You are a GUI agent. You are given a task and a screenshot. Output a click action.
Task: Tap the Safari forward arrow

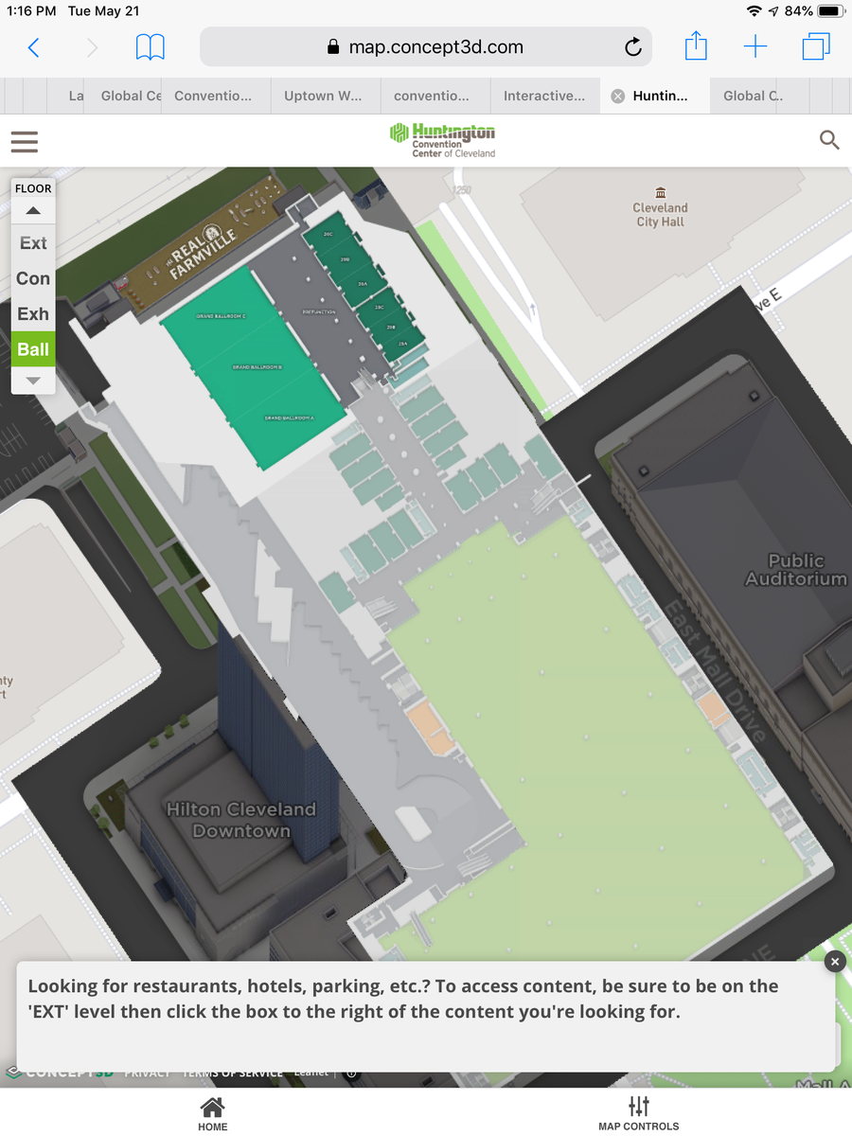(x=92, y=47)
